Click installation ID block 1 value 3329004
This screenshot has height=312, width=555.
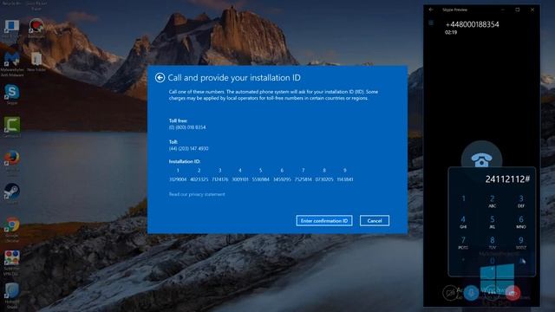point(178,179)
